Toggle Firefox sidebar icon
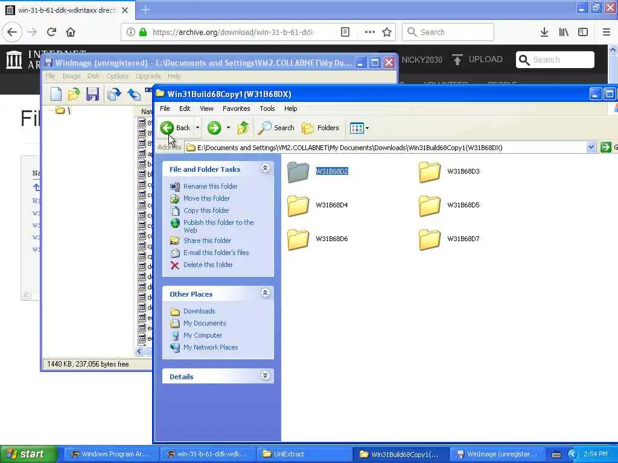This screenshot has width=618, height=463. (x=583, y=32)
